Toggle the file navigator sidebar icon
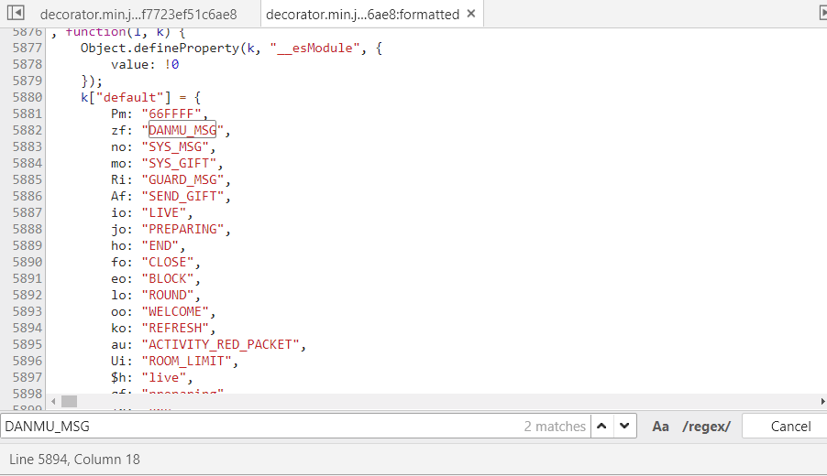 pyautogui.click(x=15, y=14)
